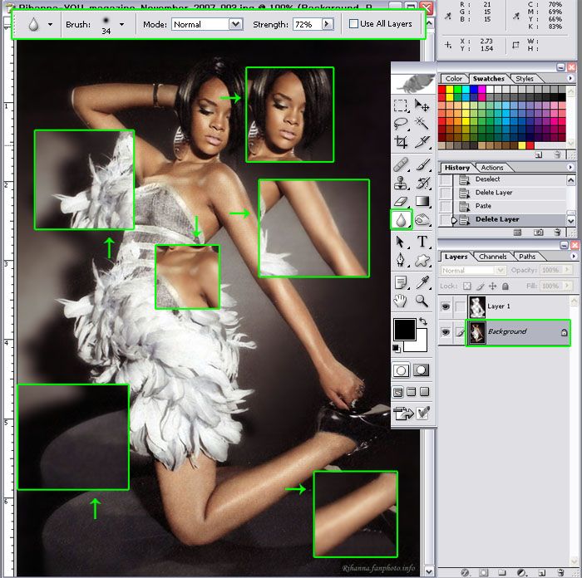
Task: Switch to the Color tab
Action: click(x=454, y=79)
